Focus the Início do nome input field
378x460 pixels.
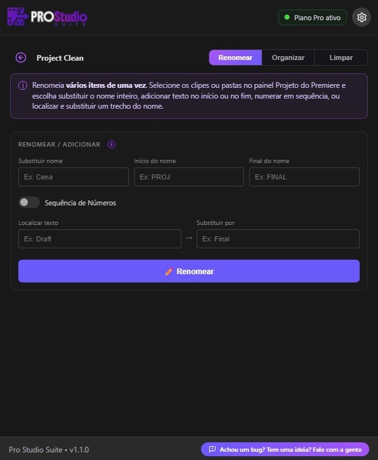pos(189,177)
